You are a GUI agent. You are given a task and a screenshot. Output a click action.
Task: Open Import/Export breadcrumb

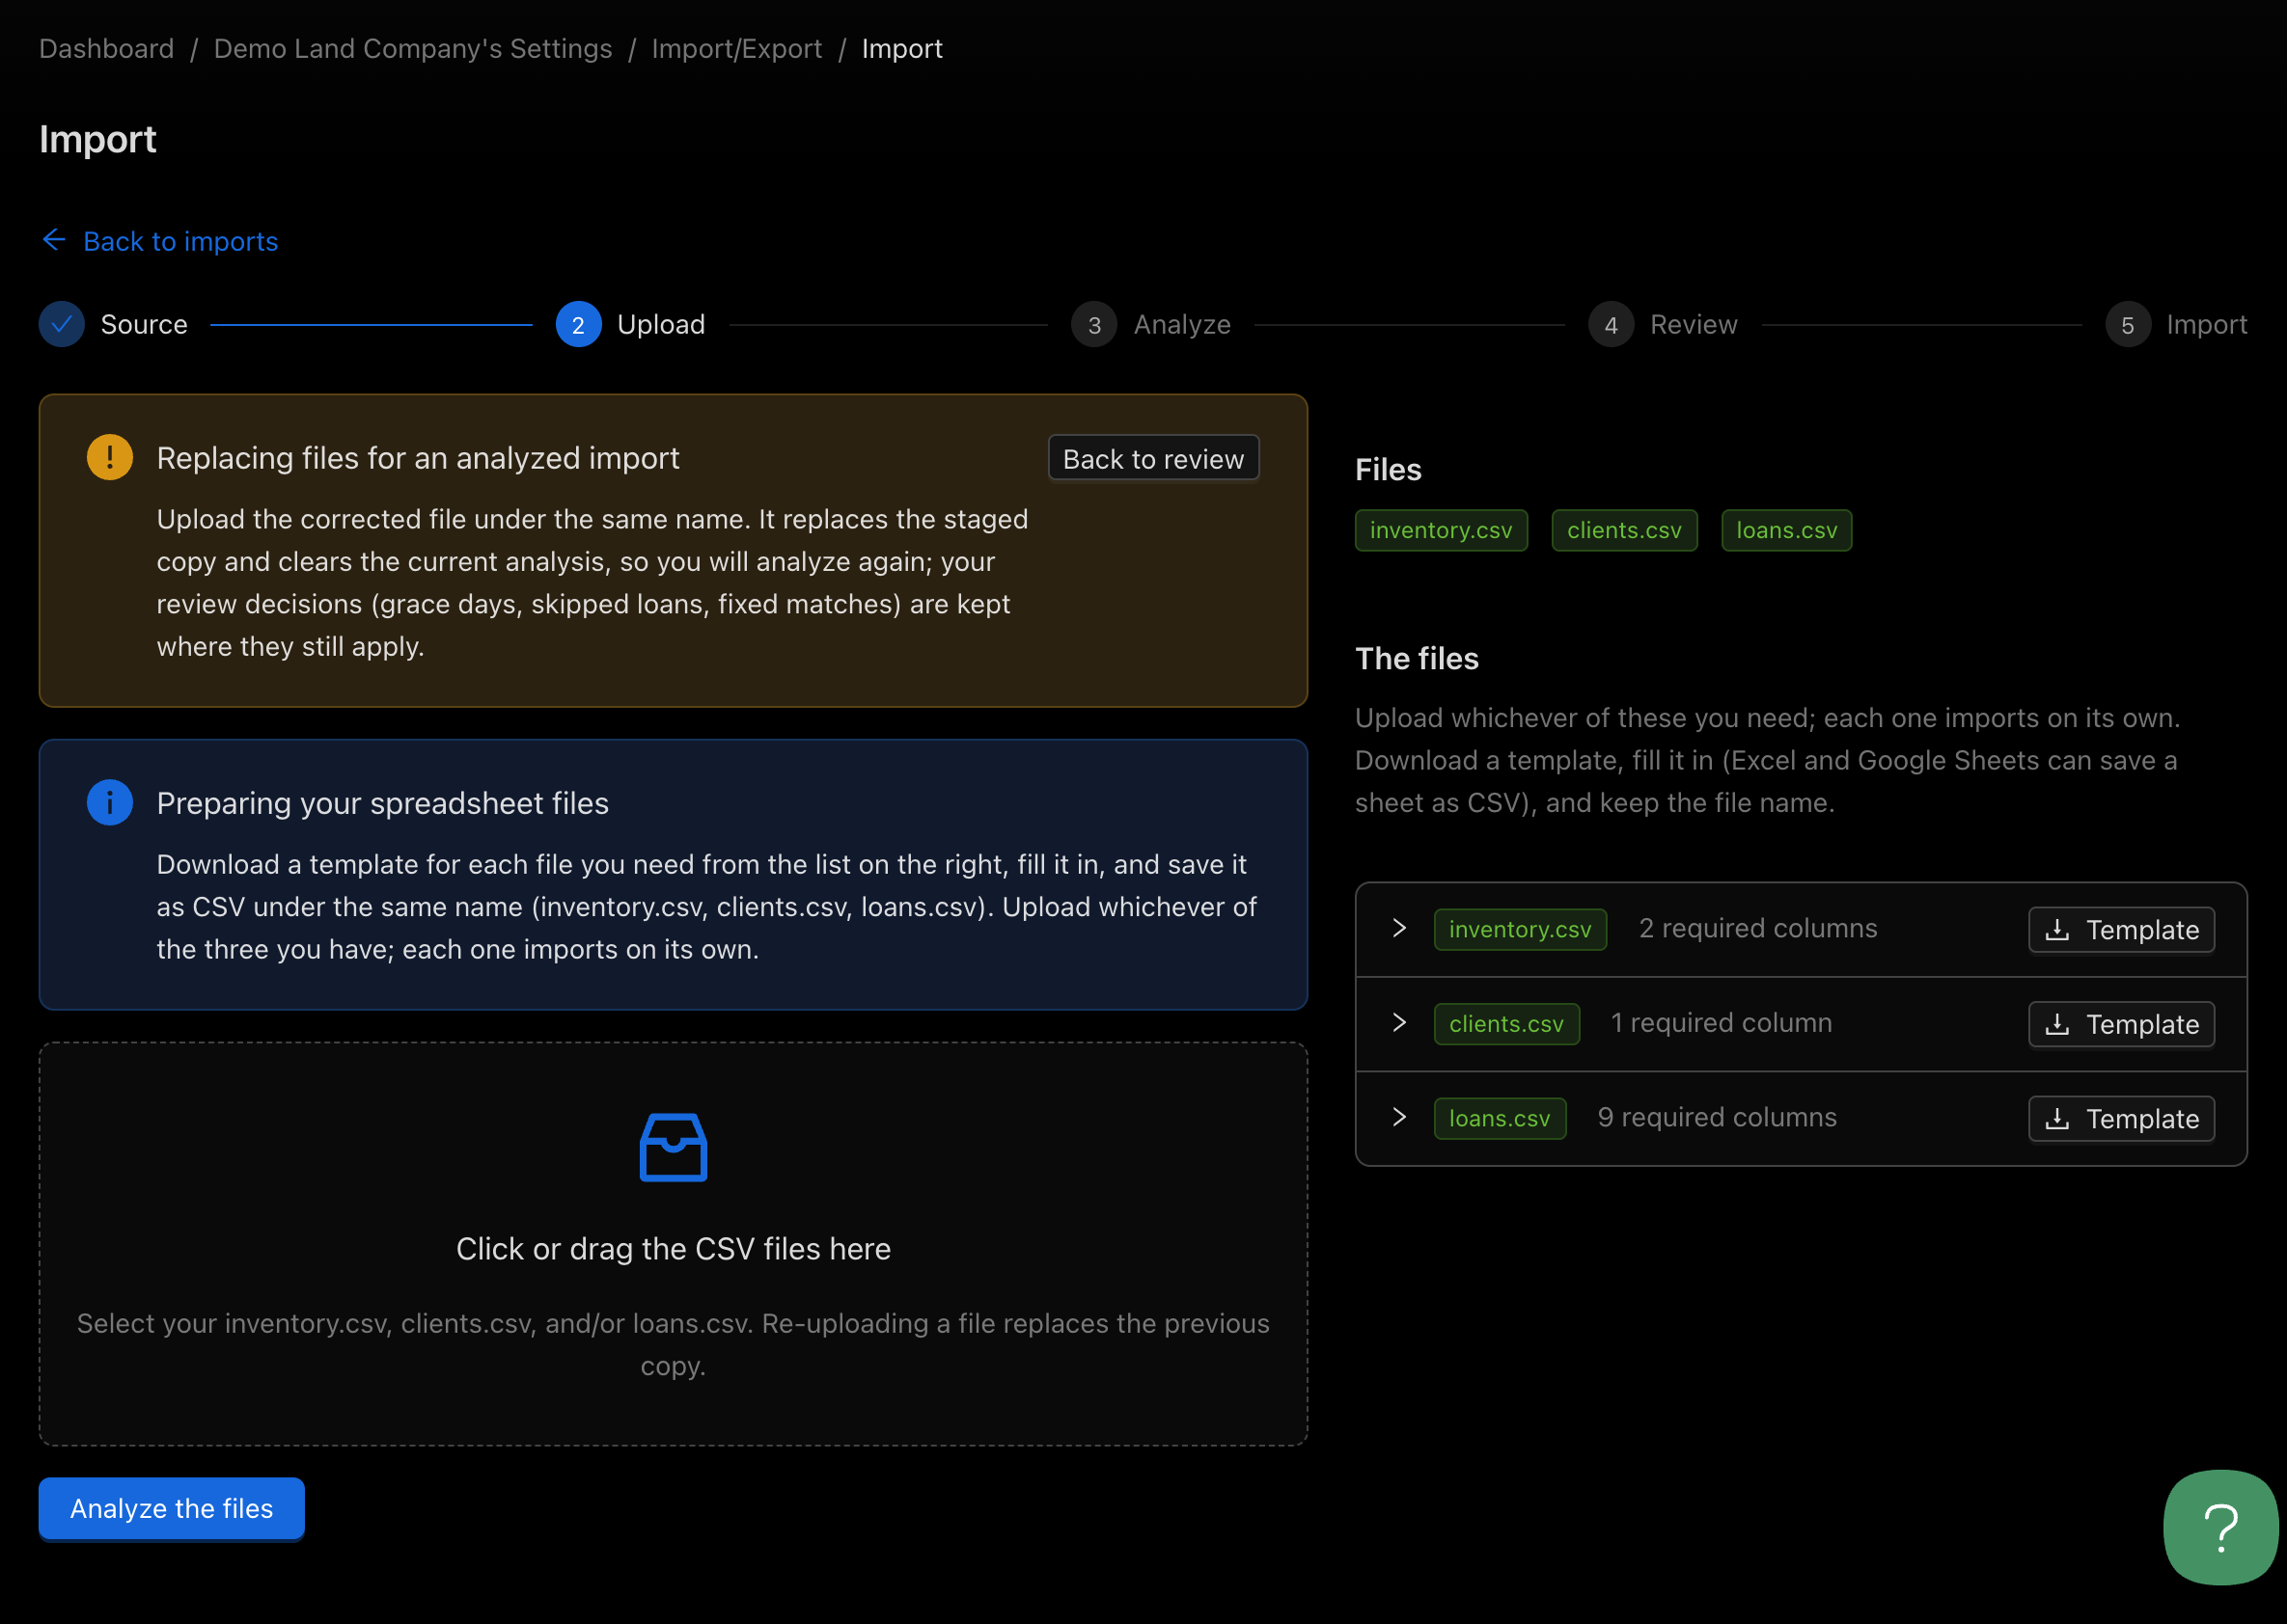[736, 48]
